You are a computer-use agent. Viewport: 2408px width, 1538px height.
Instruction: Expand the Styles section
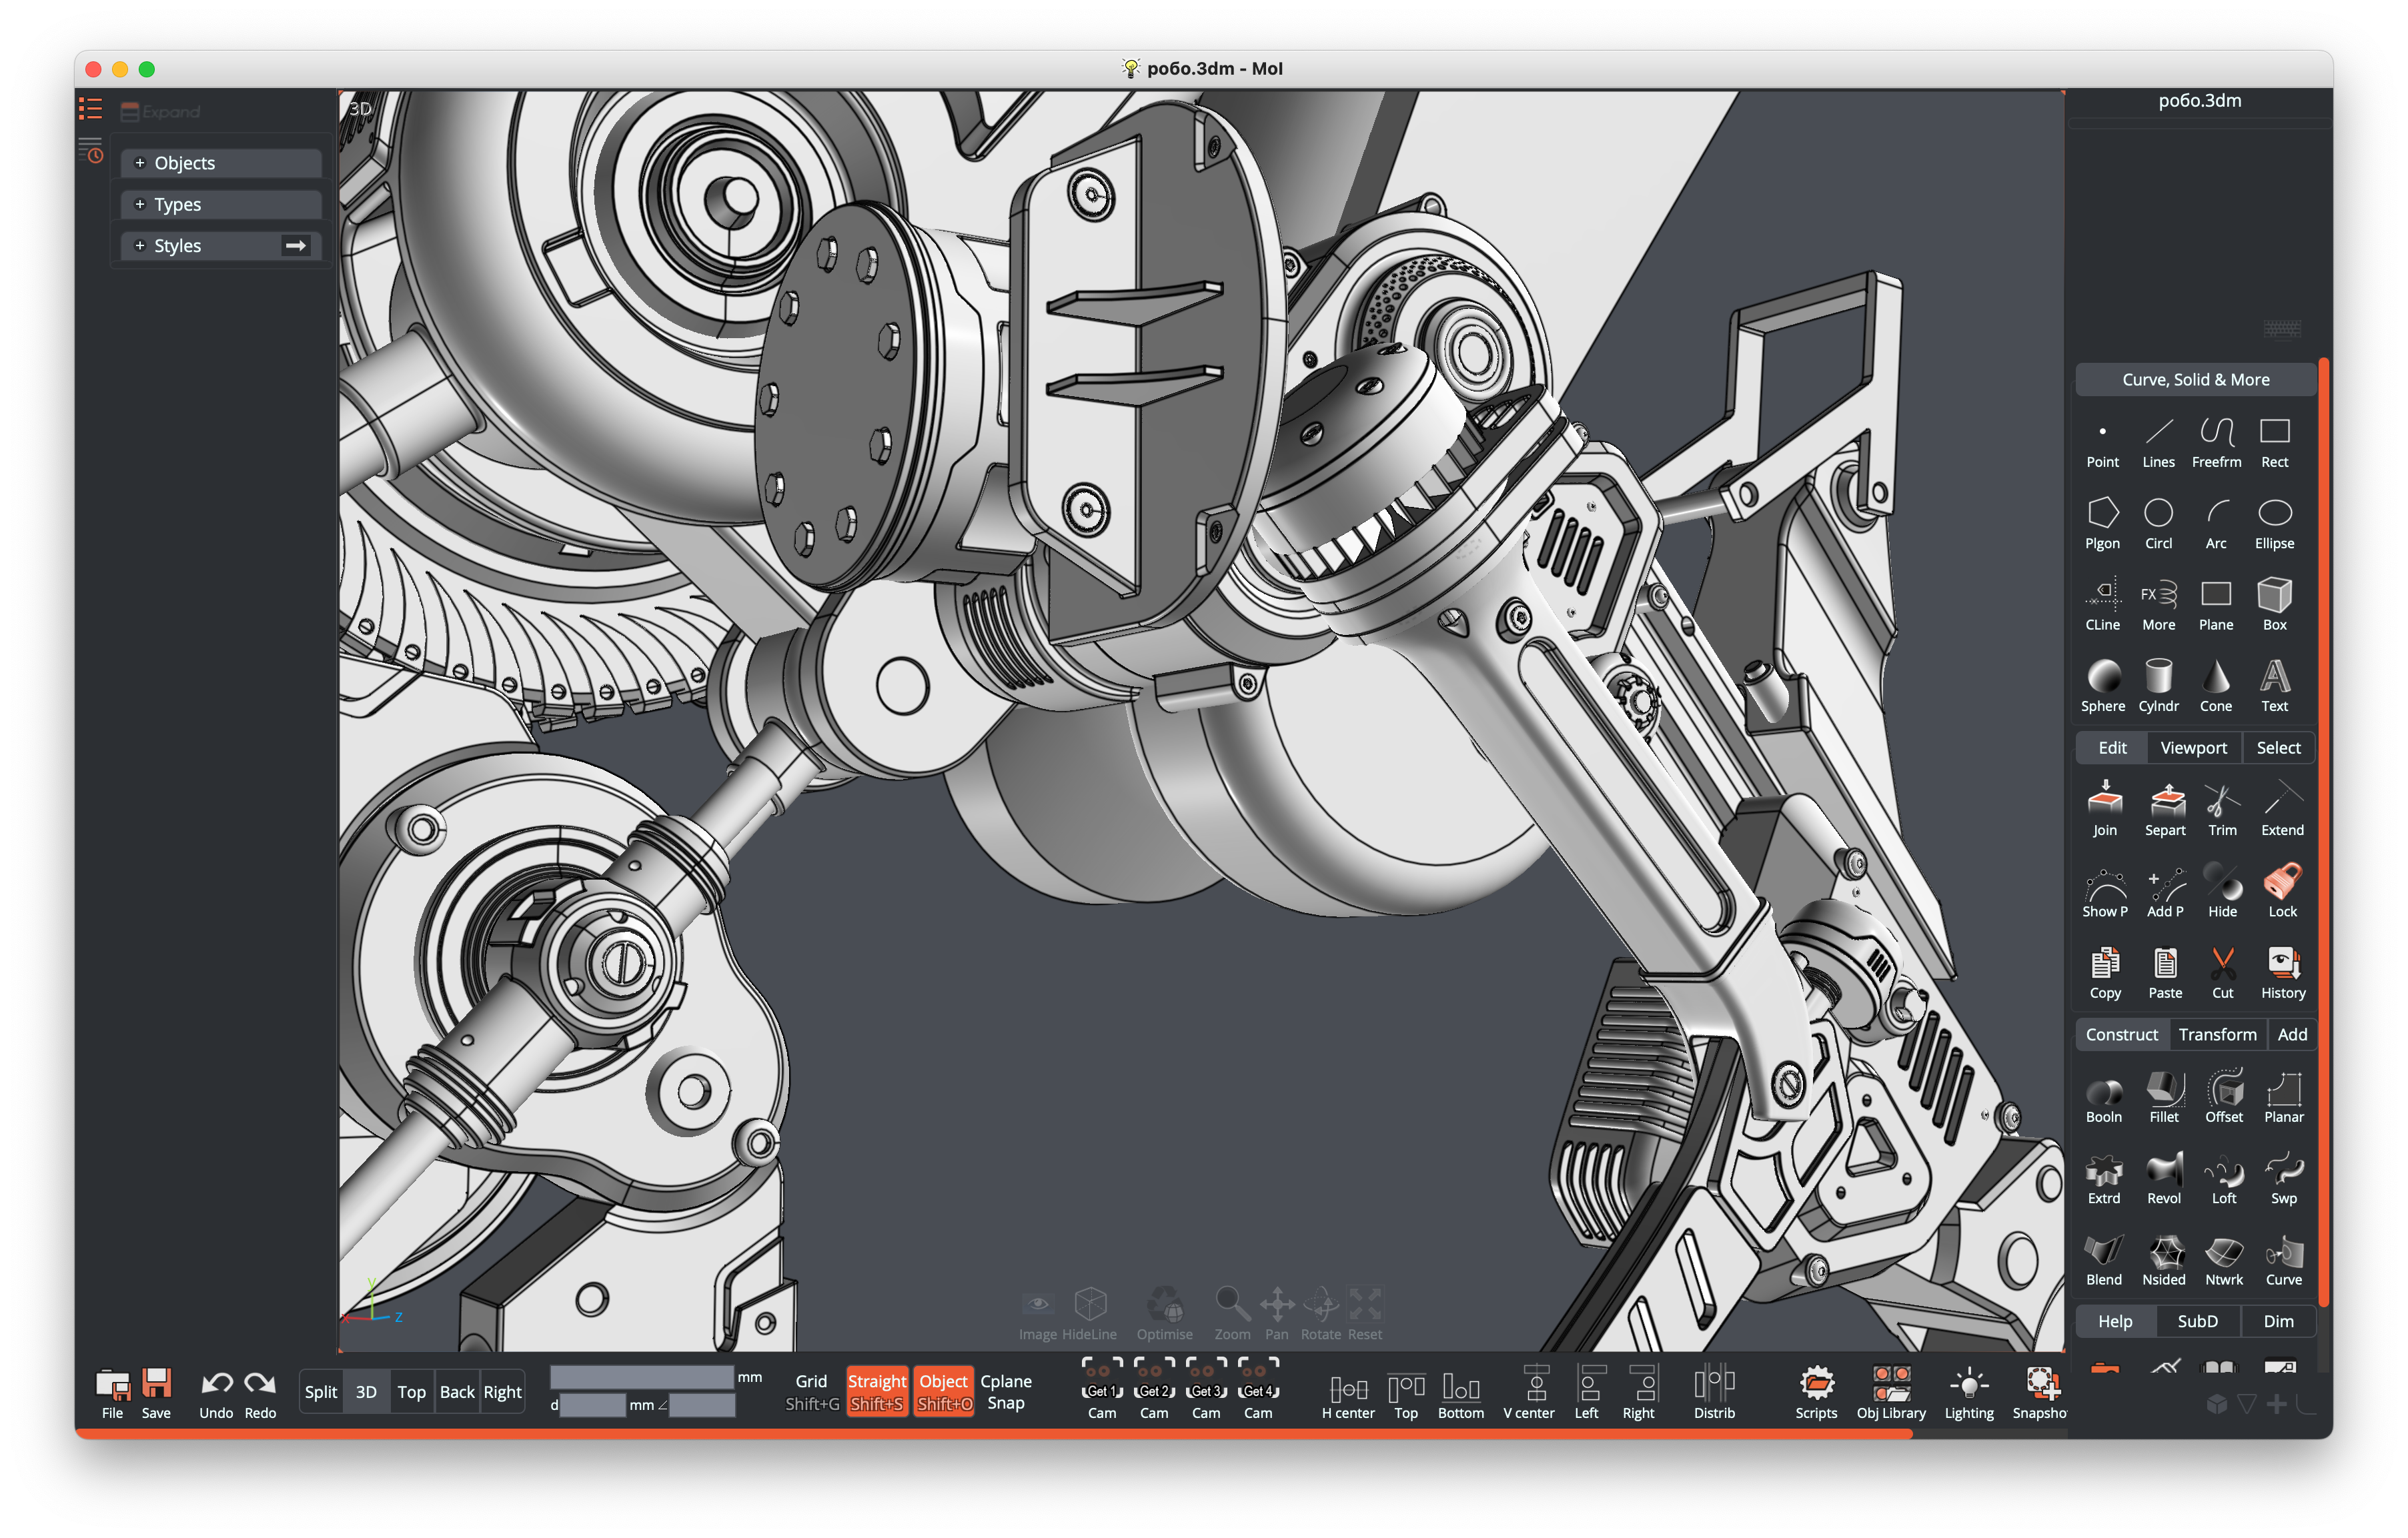(140, 246)
